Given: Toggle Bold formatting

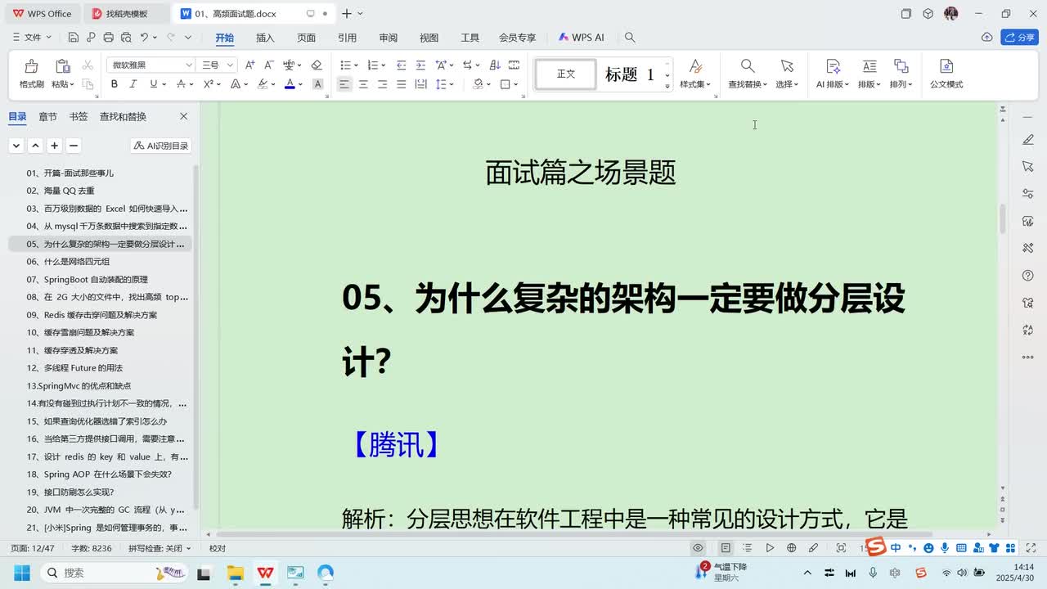Looking at the screenshot, I should [115, 84].
